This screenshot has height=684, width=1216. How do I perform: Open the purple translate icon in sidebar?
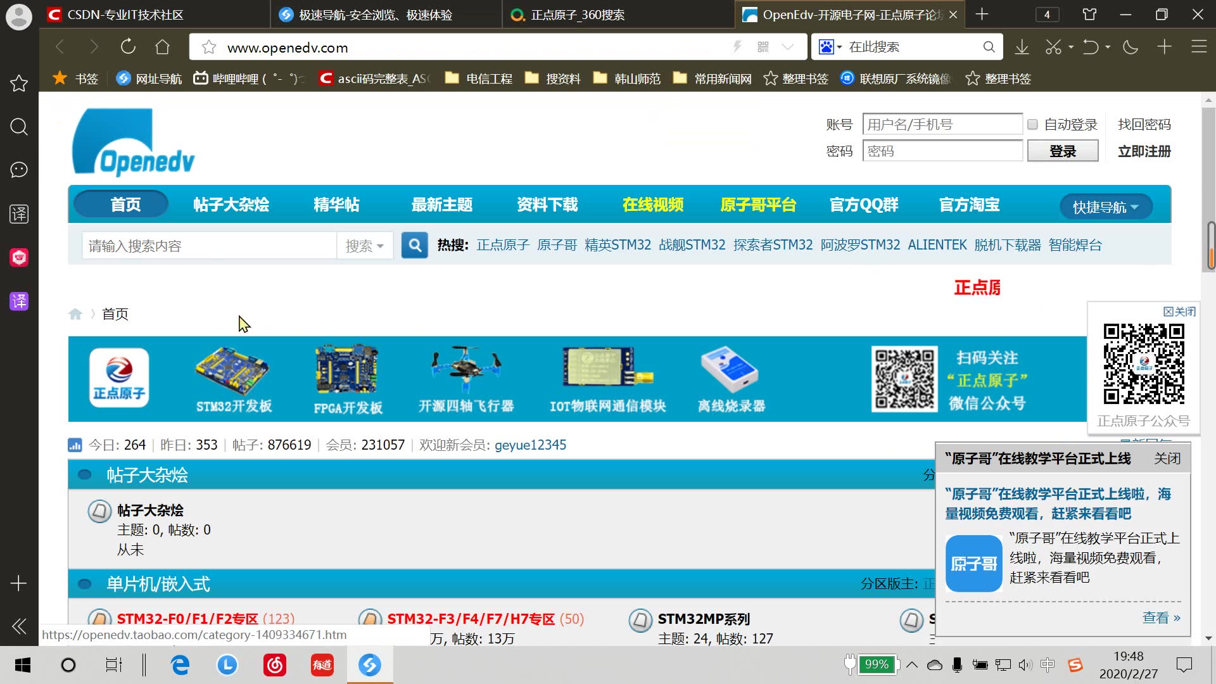point(19,301)
